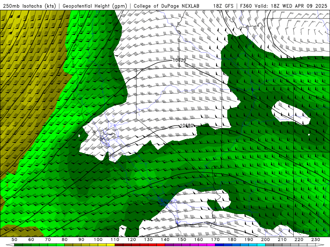Image resolution: width=330 pixels, height=247 pixels.
Task: Click the legend value 150
Action: pos(182,240)
